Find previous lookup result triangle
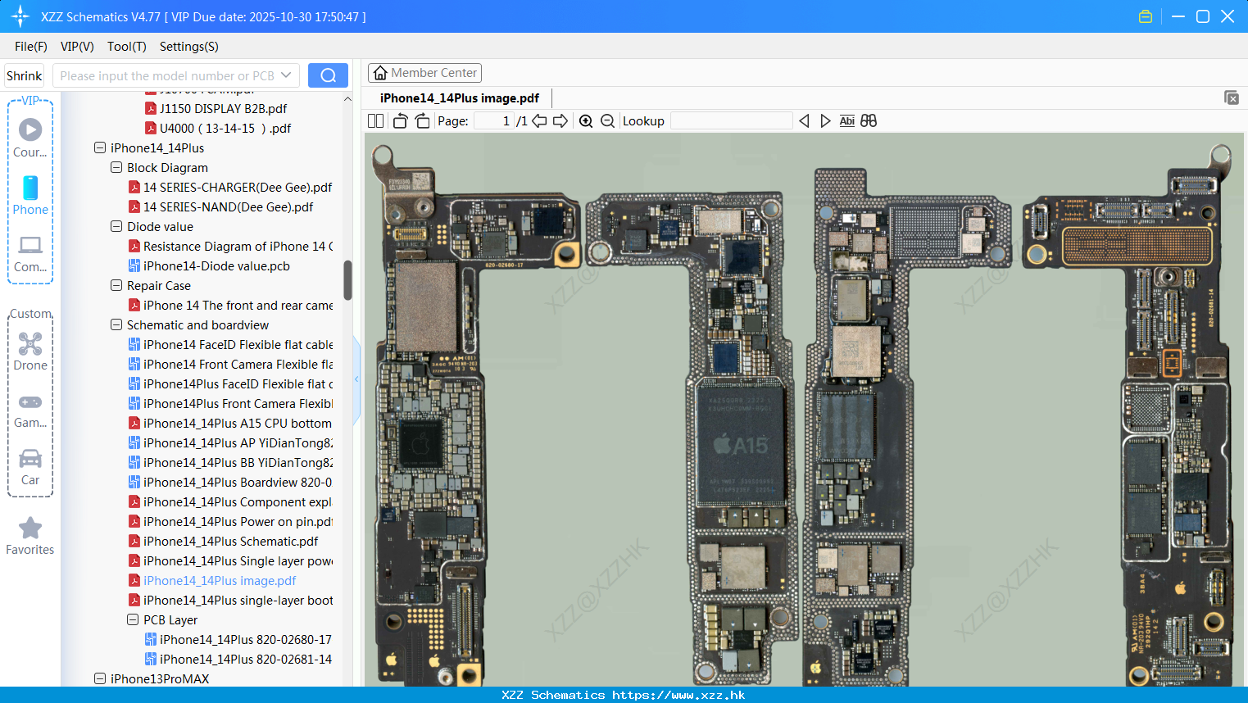 click(804, 121)
